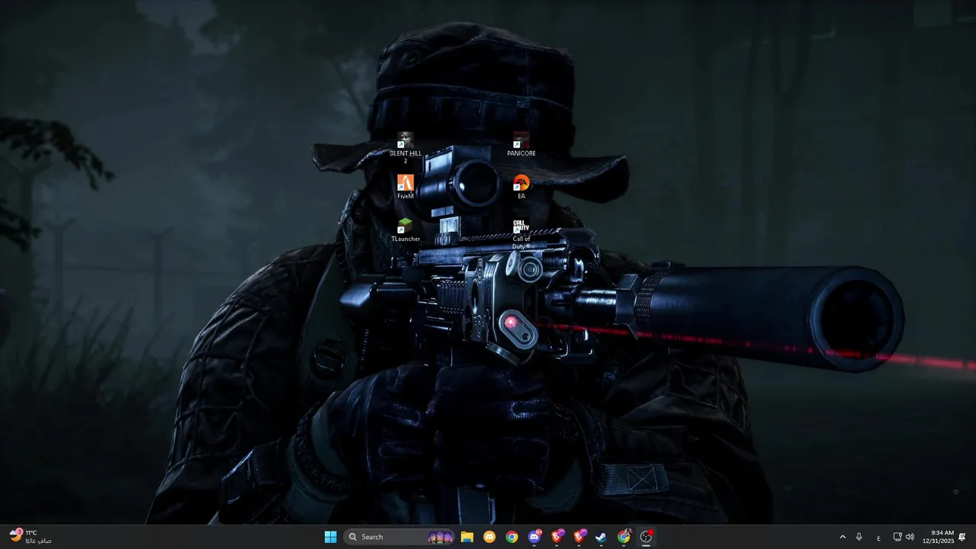Select the FiveM desktop shortcut
The image size is (976, 549).
pos(405,188)
